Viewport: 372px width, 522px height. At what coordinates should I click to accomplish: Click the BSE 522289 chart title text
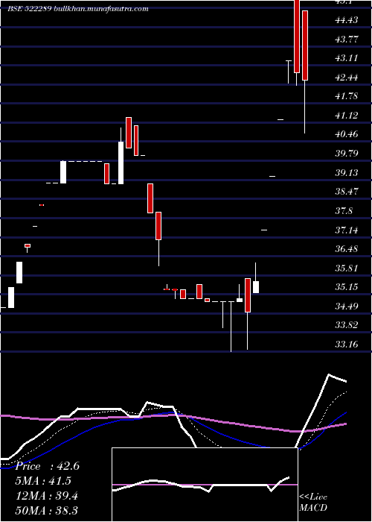[78, 9]
